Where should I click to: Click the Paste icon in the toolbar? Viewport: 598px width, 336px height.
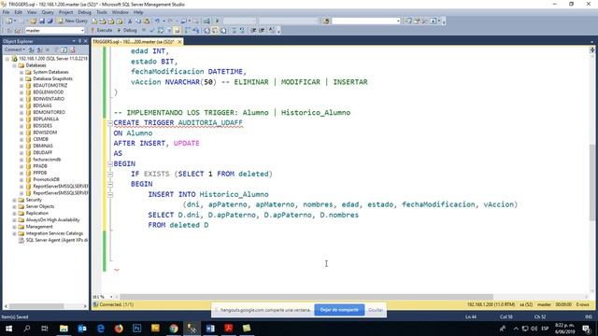click(x=146, y=21)
